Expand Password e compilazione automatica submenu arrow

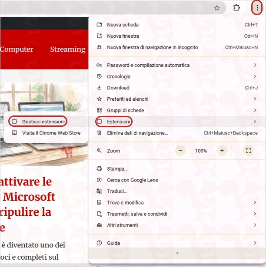pyautogui.click(x=255, y=65)
